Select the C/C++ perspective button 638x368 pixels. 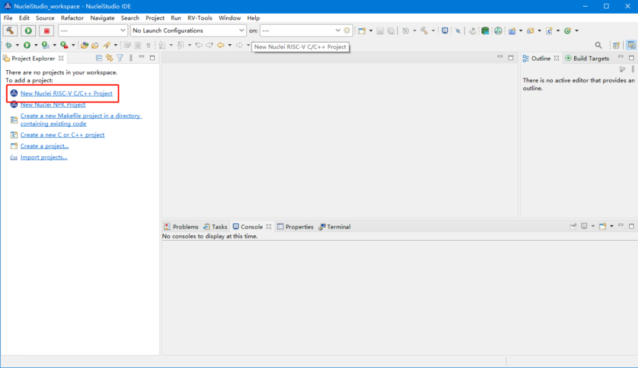pos(632,45)
